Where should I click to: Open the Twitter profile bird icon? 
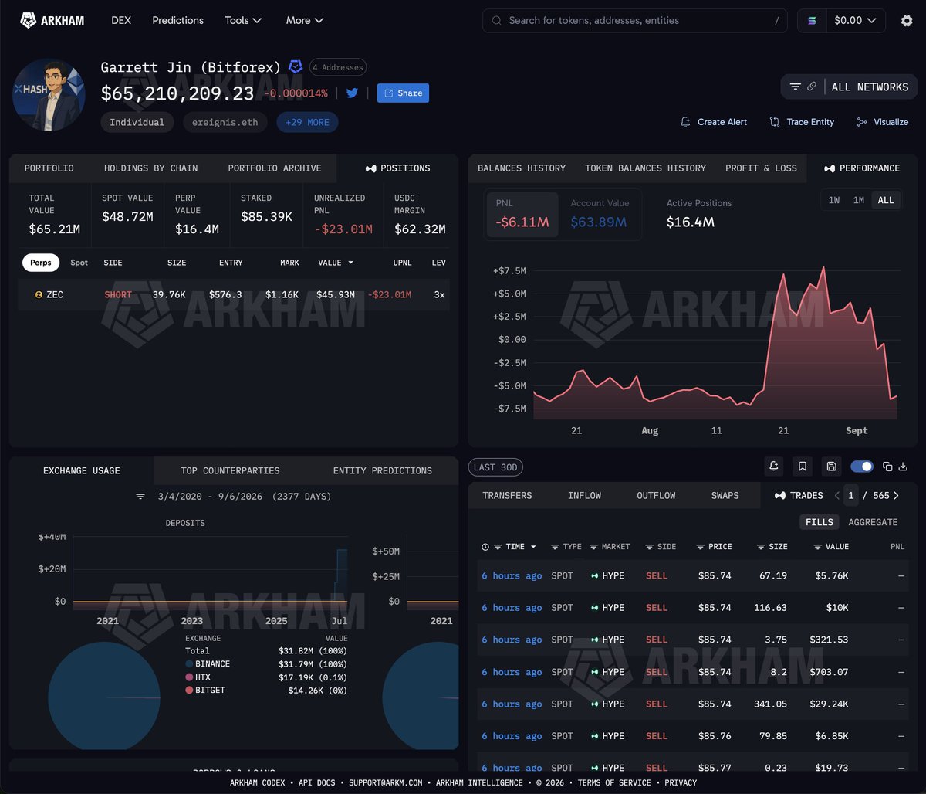(352, 93)
